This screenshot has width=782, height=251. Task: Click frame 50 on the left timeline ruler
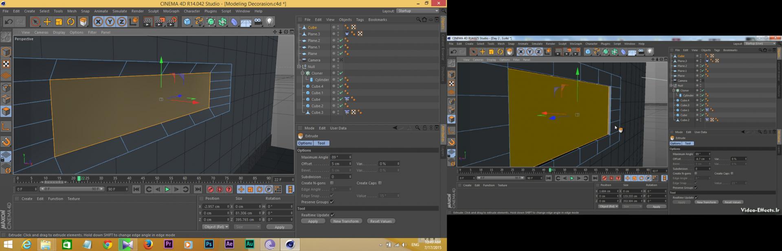click(157, 178)
